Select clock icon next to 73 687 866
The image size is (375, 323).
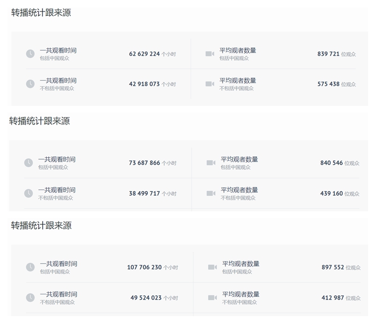pyautogui.click(x=29, y=163)
